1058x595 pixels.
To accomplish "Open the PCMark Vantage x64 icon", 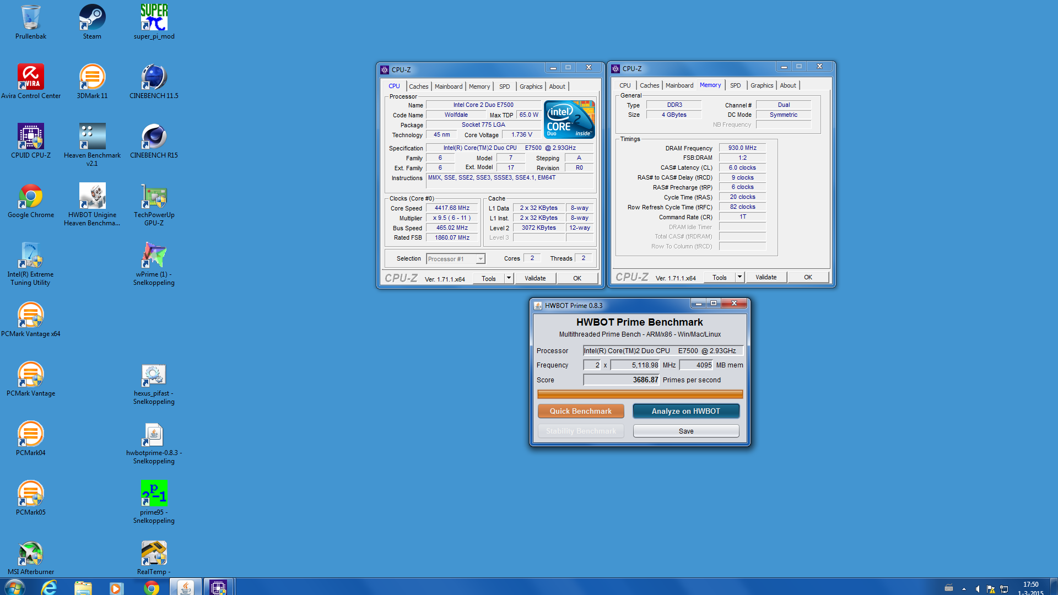I will [31, 320].
